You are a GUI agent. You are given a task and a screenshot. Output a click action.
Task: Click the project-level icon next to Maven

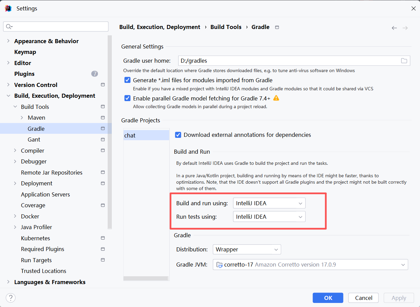103,118
